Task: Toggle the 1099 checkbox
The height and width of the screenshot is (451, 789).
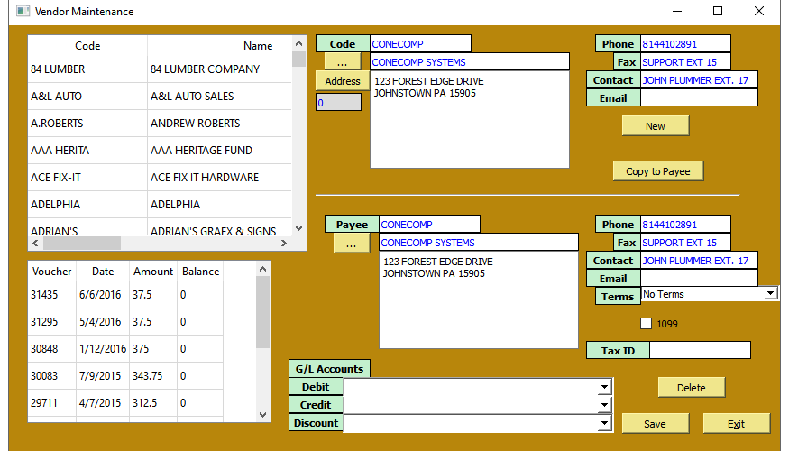Action: (647, 324)
